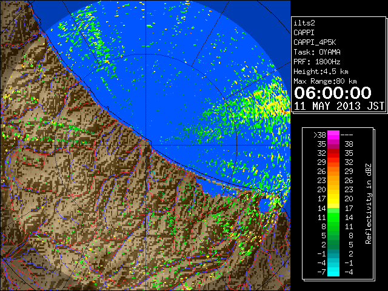Select the "PRF: 1800Hz" text

point(317,62)
